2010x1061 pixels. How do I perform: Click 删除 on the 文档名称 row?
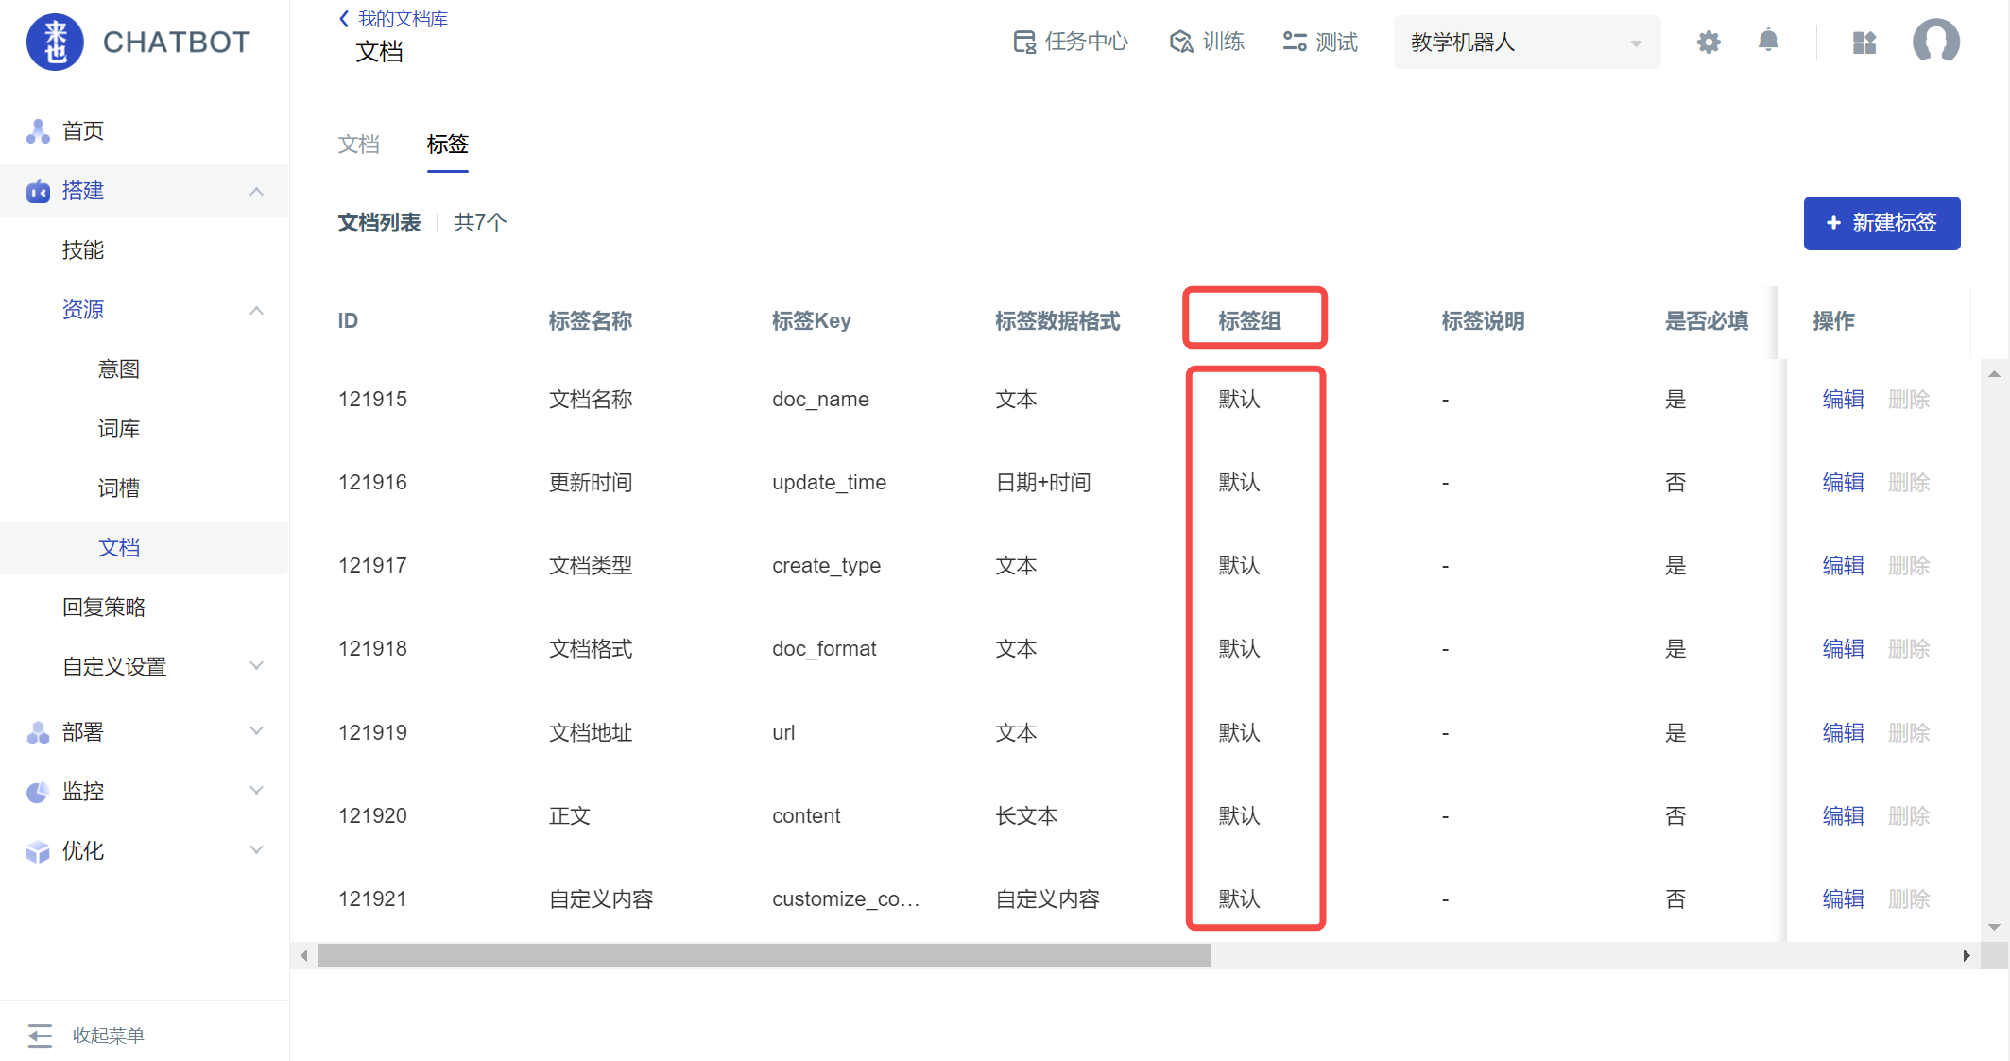tap(1909, 400)
